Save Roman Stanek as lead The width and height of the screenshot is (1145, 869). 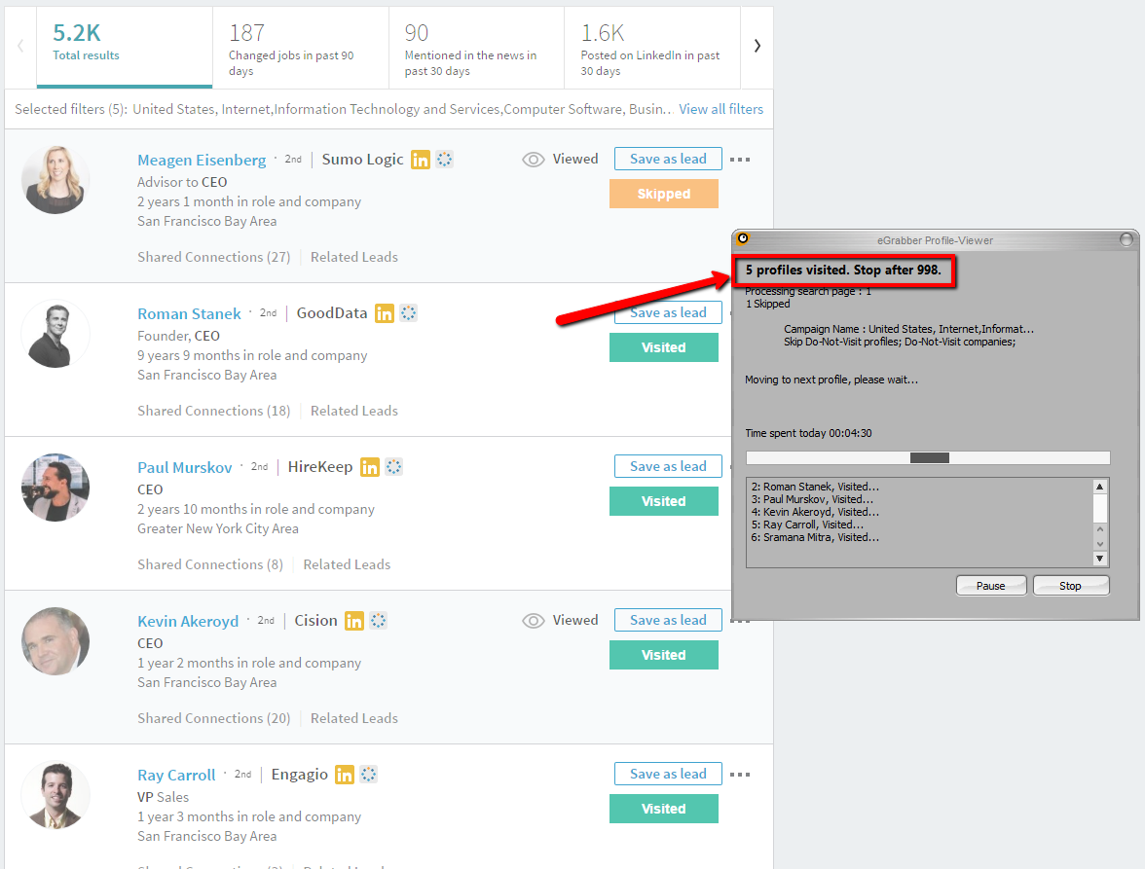click(668, 313)
